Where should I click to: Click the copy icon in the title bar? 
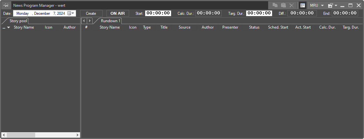point(275,5)
